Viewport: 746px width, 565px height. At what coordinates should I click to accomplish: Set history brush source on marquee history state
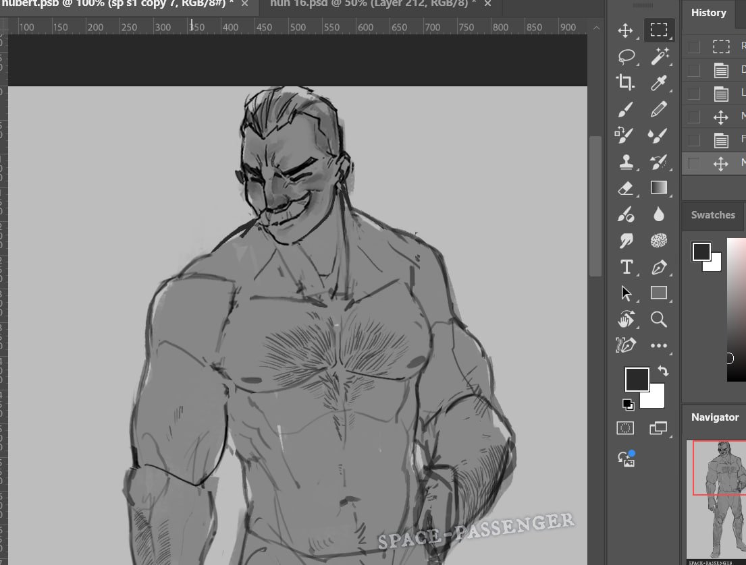(x=693, y=47)
